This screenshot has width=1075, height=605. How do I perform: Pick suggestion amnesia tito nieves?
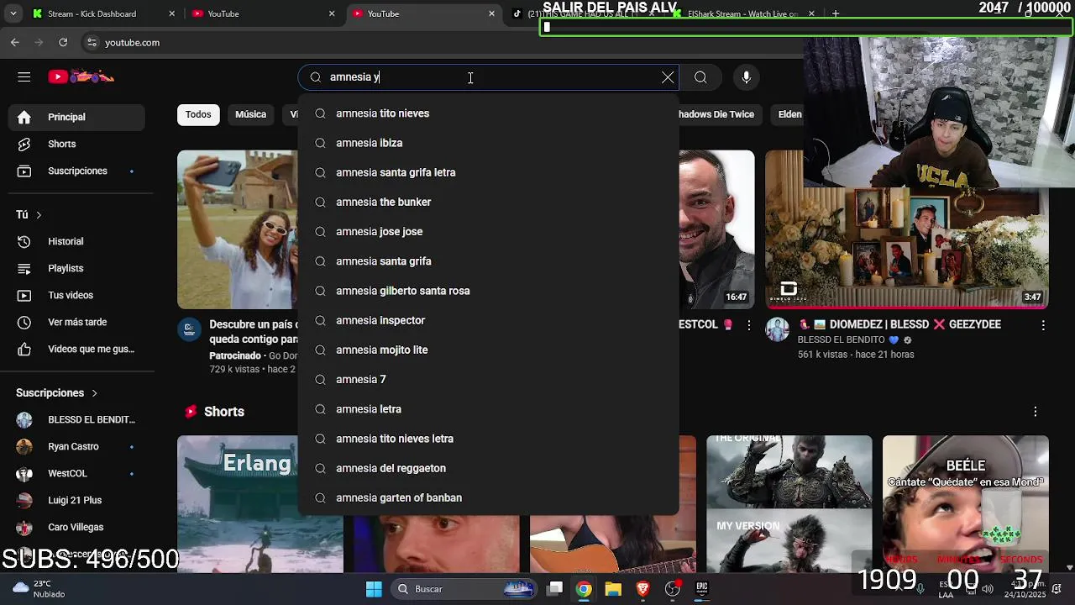click(x=488, y=113)
